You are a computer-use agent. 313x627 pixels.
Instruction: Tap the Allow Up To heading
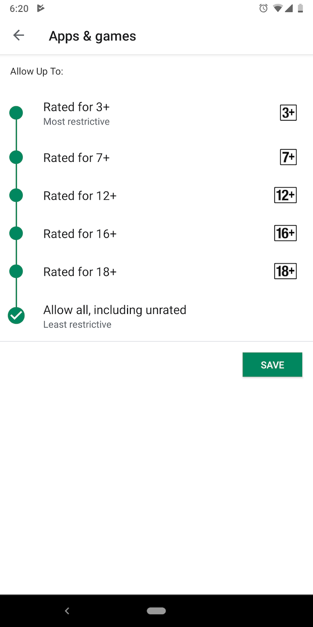pos(36,71)
